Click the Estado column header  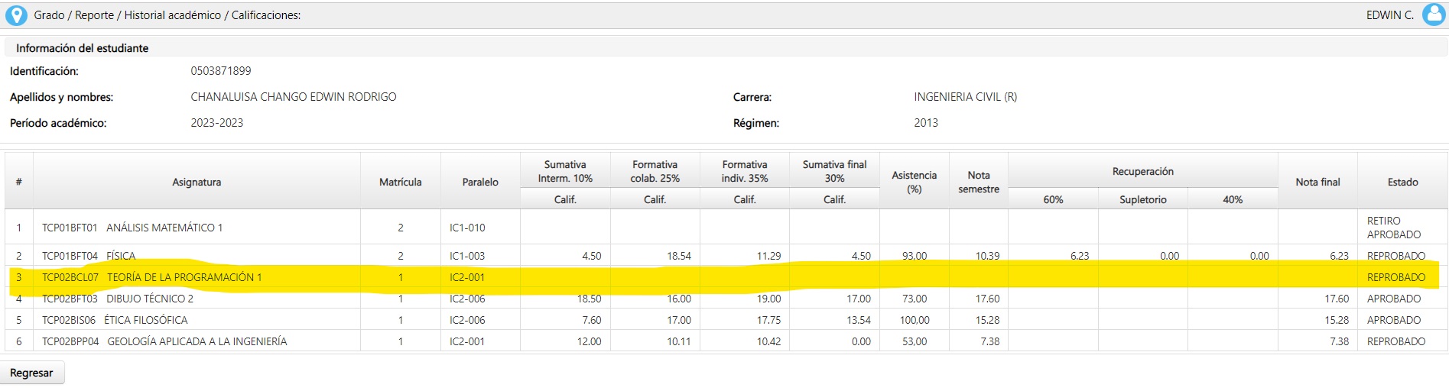pos(1402,182)
